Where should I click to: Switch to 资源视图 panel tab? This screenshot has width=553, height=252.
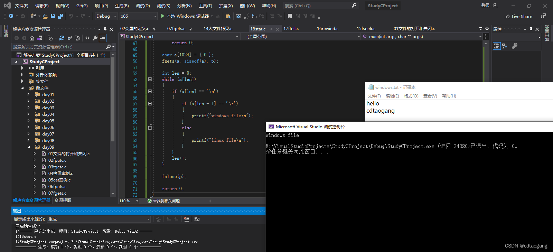pyautogui.click(x=63, y=200)
